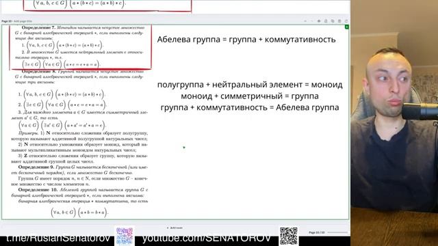Click the final formula 'a∗b = b∗a' in document
The width and height of the screenshot is (438, 246).
92,213
